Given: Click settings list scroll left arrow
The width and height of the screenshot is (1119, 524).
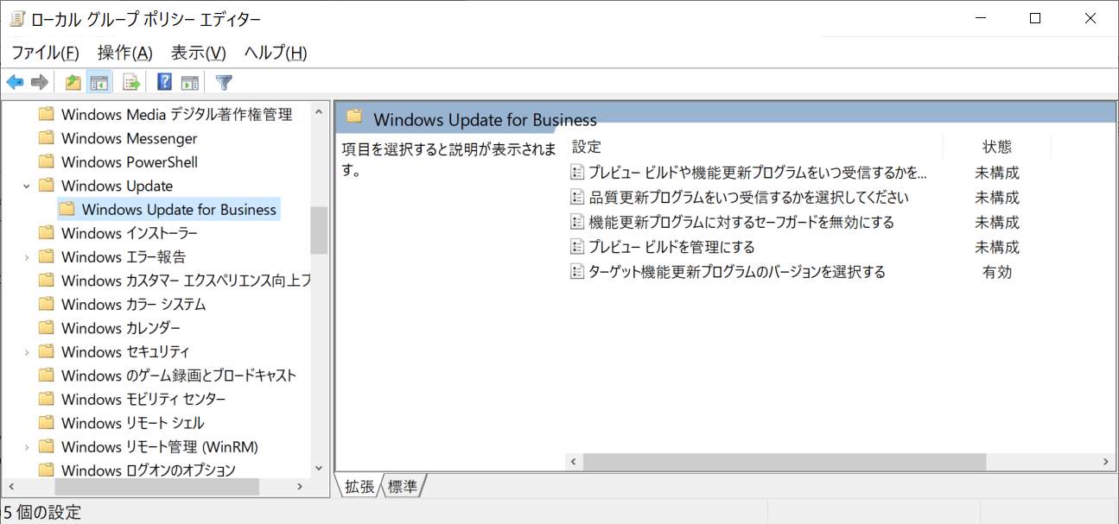Looking at the screenshot, I should pyautogui.click(x=574, y=463).
